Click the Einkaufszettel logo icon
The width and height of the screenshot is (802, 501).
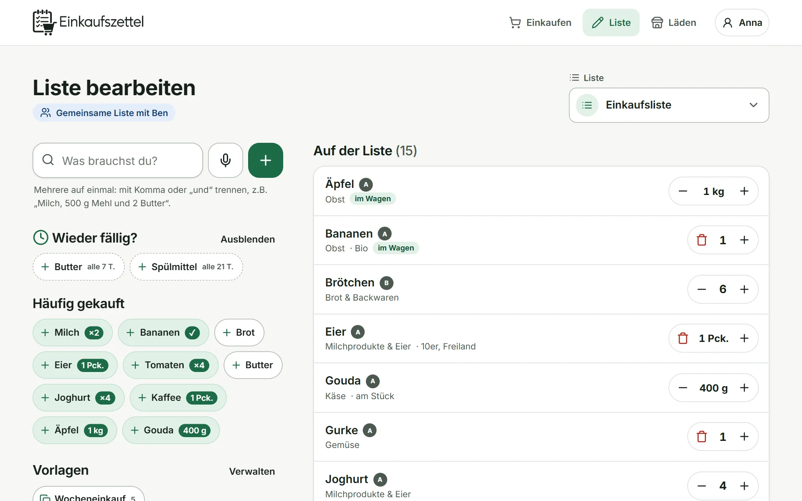click(44, 22)
